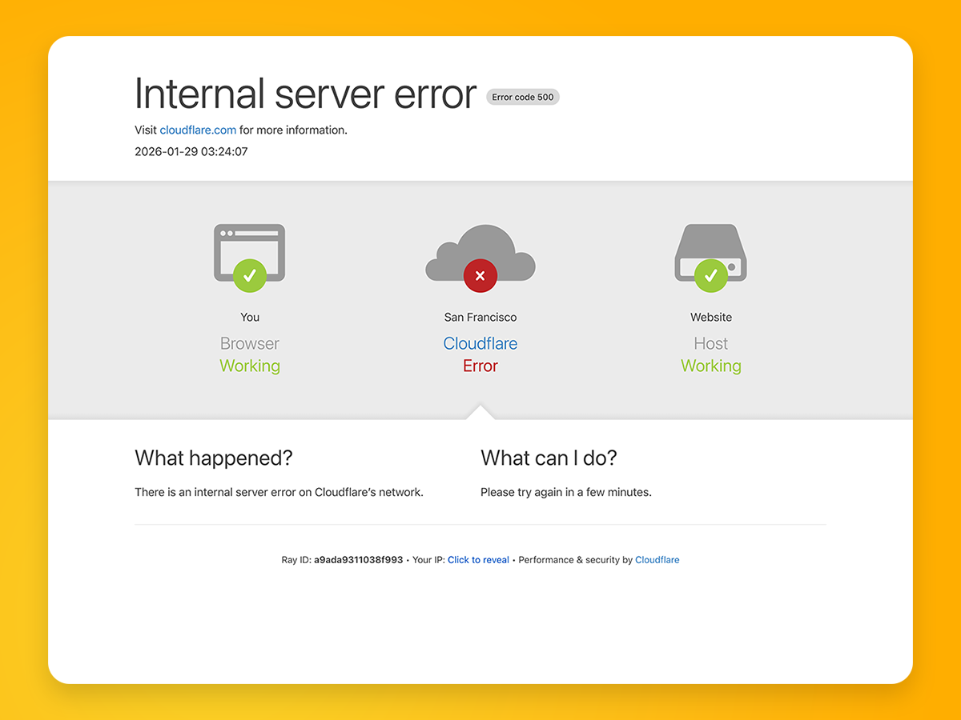Click the red 'Error' status indicator
Image resolution: width=961 pixels, height=720 pixels.
tap(480, 366)
